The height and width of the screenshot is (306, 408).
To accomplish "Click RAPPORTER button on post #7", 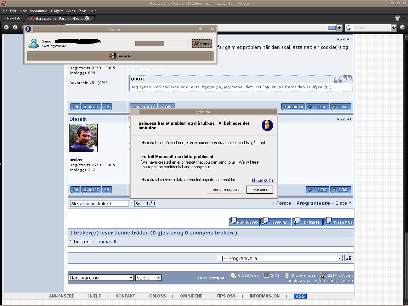I will point(143,106).
